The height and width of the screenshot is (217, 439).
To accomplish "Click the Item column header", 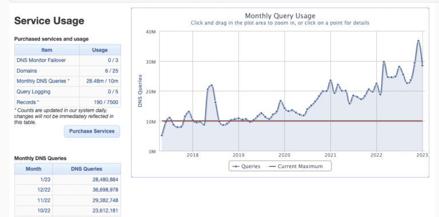I will click(x=47, y=50).
